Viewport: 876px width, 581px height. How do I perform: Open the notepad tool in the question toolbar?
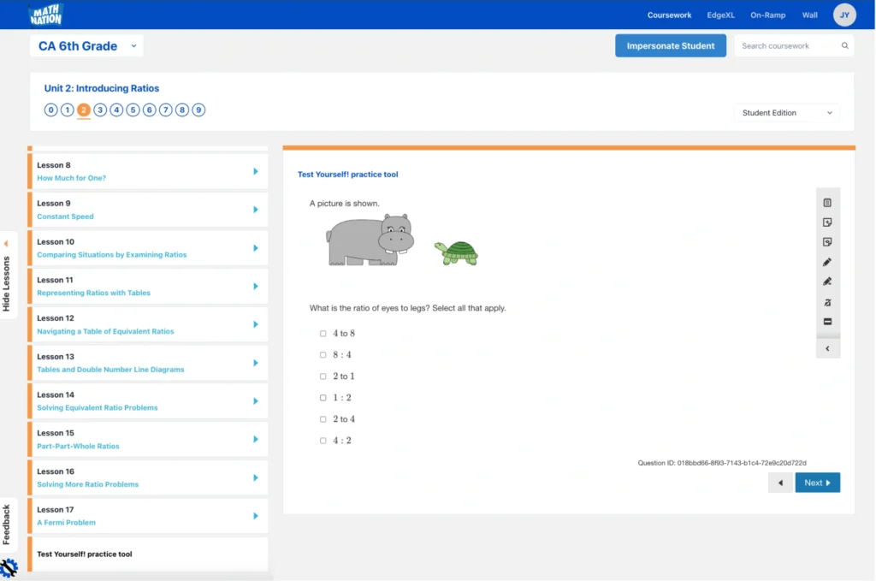click(x=827, y=203)
